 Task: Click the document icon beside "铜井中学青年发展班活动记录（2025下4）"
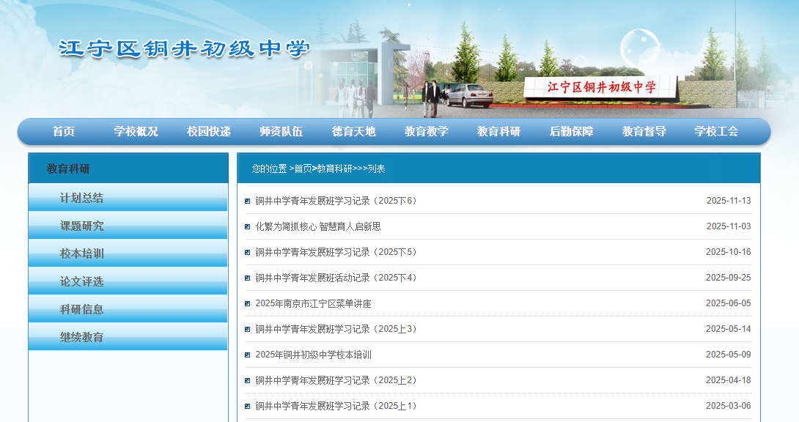(x=248, y=277)
